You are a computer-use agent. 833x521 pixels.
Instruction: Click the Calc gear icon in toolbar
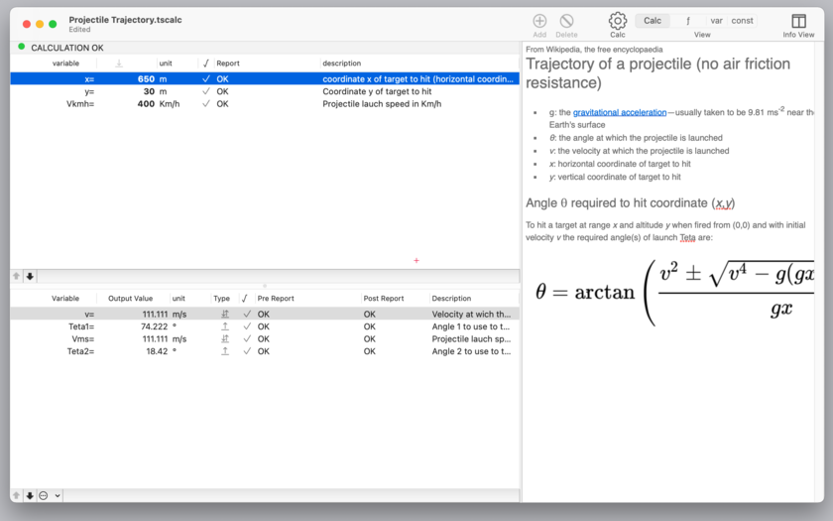point(617,21)
